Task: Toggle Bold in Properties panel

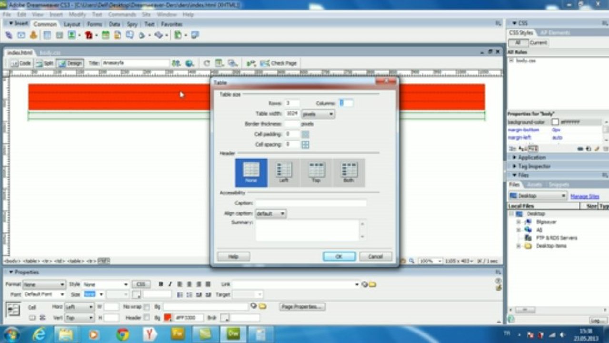Action: click(161, 284)
